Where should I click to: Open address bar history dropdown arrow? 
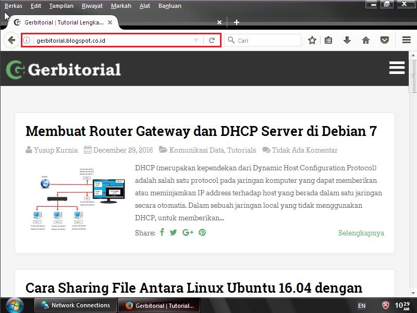pyautogui.click(x=197, y=41)
